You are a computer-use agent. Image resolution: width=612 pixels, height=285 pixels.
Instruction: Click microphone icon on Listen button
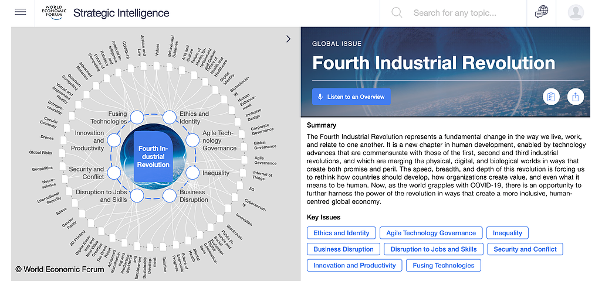[x=320, y=97]
